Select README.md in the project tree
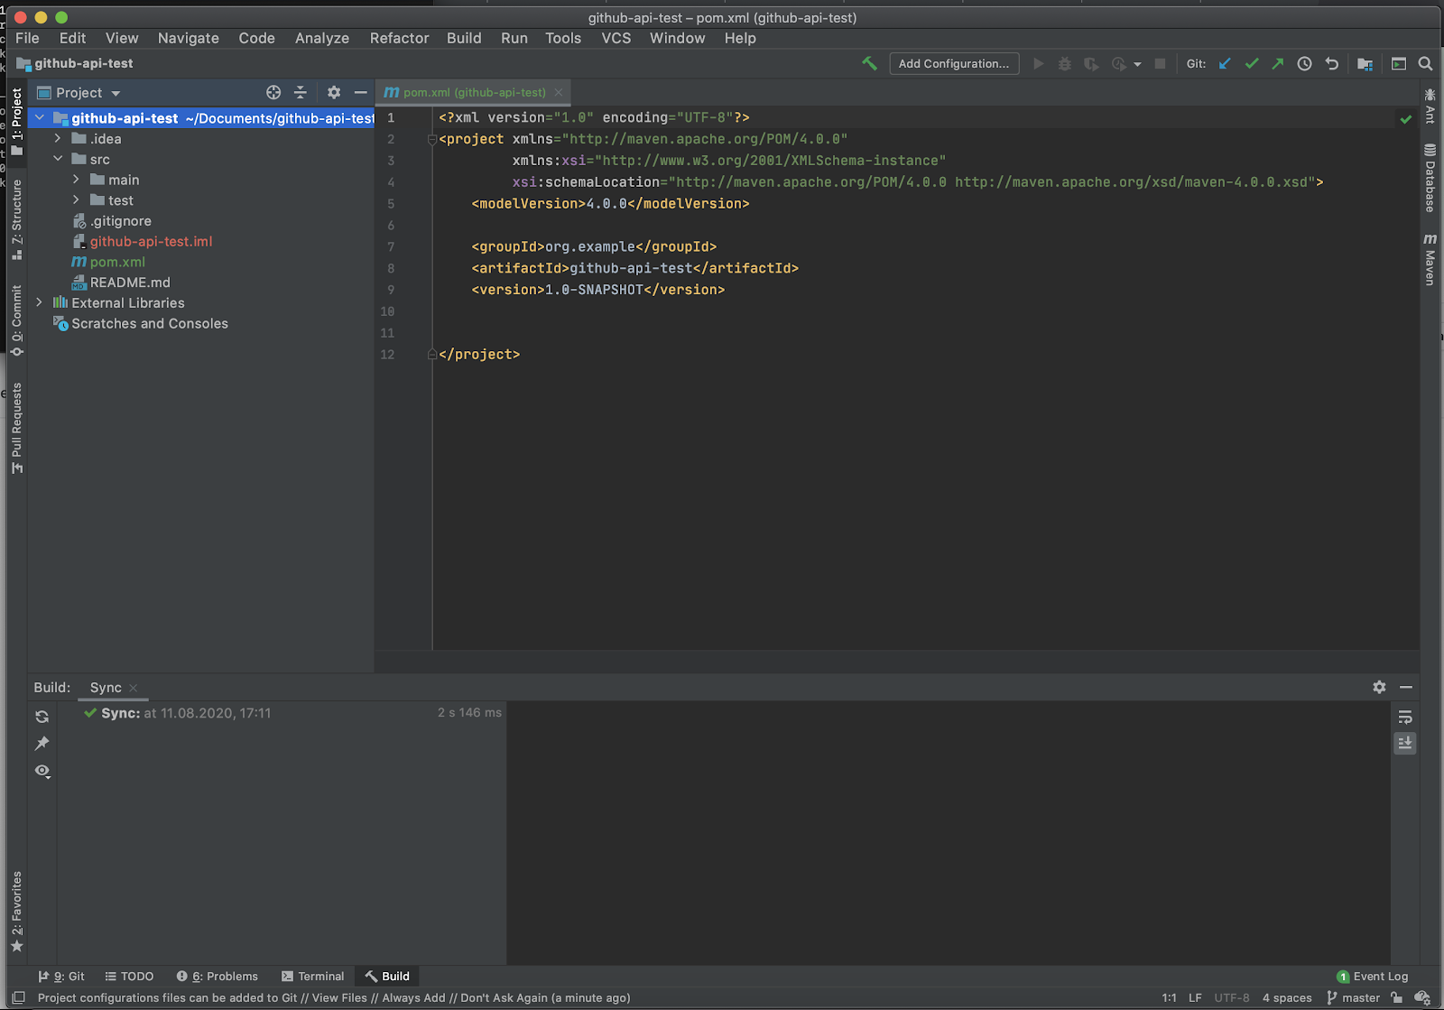The height and width of the screenshot is (1010, 1444). click(x=130, y=283)
